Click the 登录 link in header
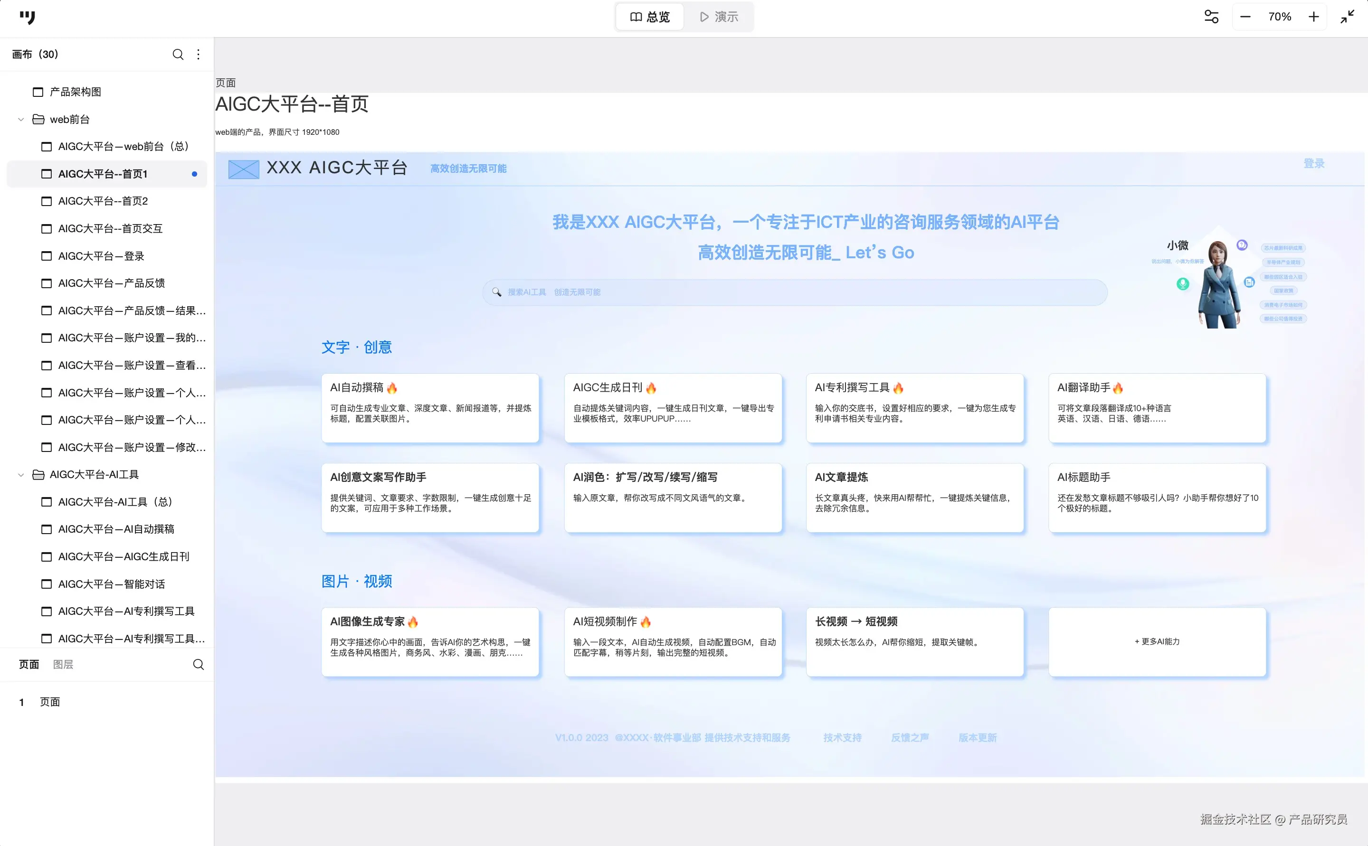The width and height of the screenshot is (1368, 846). tap(1313, 163)
